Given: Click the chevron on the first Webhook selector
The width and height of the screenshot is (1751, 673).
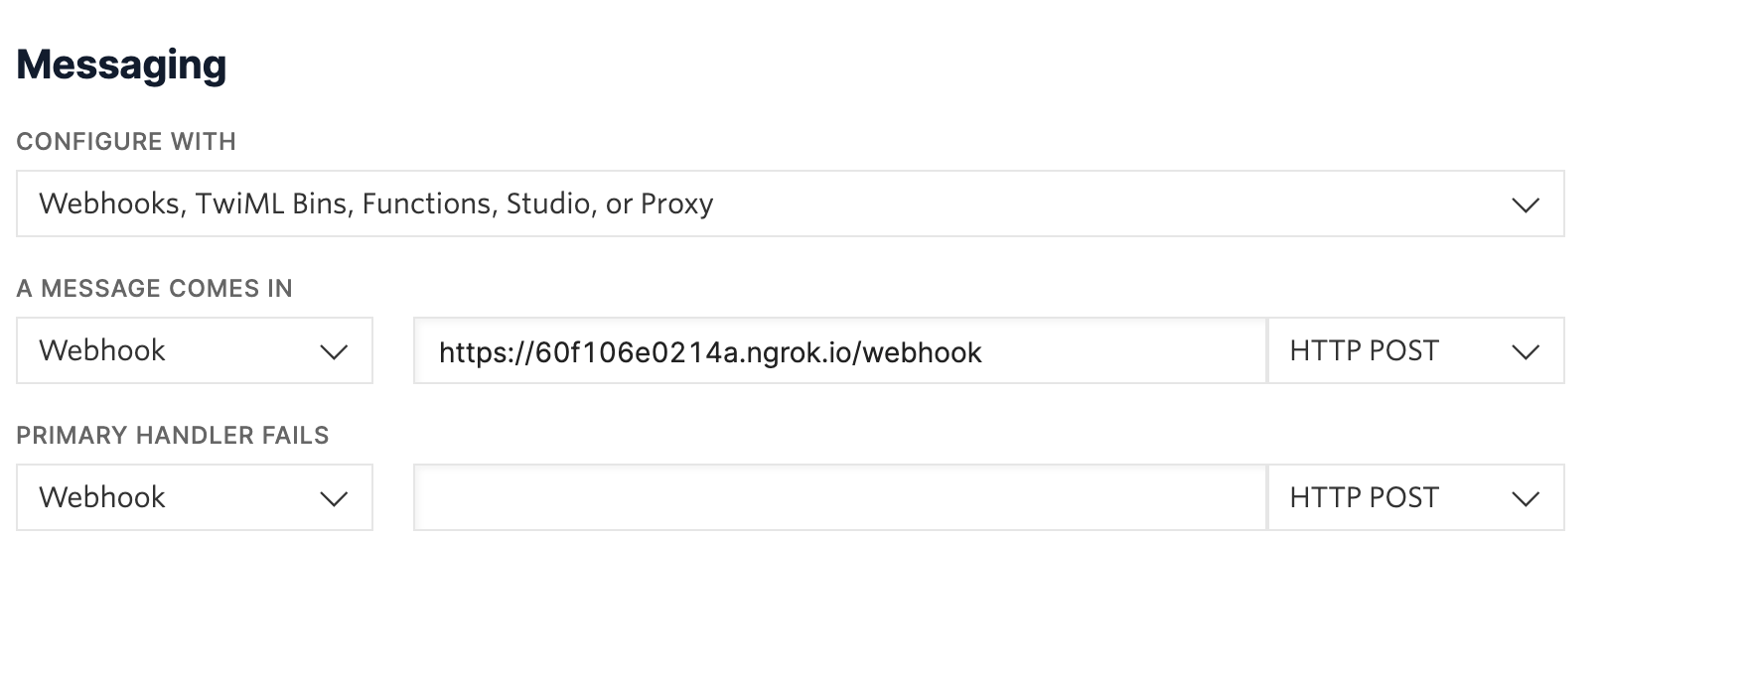Looking at the screenshot, I should (x=336, y=350).
